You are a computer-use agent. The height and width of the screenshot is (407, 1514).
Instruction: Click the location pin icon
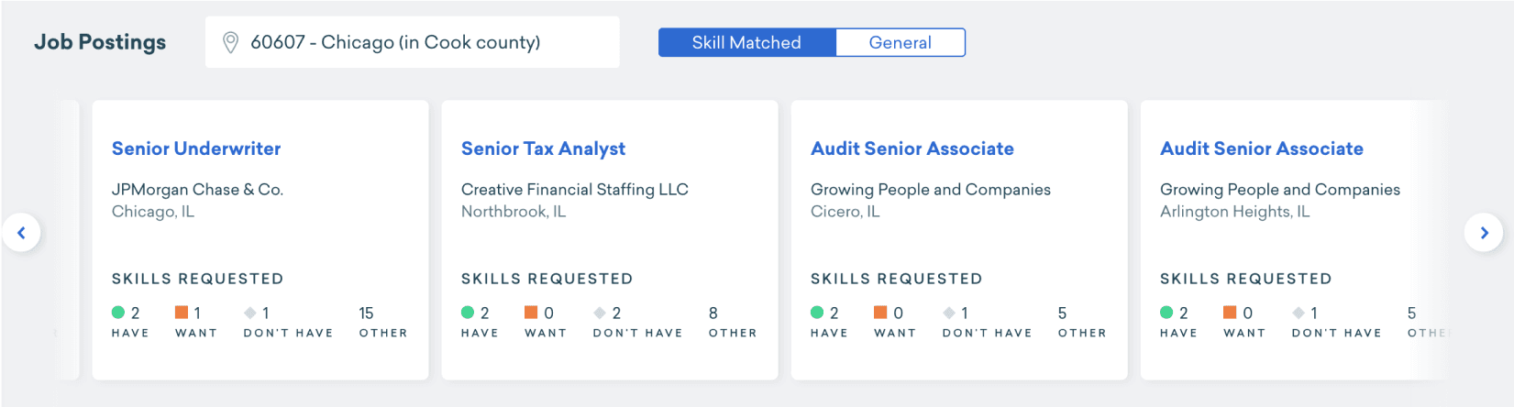tap(231, 42)
